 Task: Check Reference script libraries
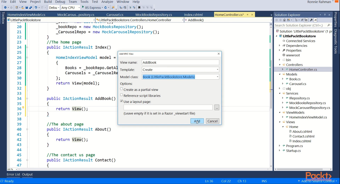pos(122,95)
